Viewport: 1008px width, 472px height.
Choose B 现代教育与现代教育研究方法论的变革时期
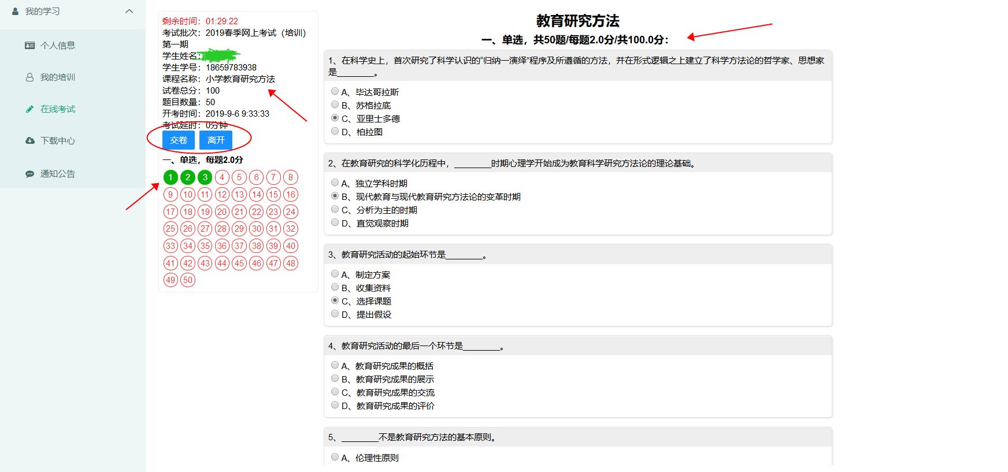coord(335,196)
